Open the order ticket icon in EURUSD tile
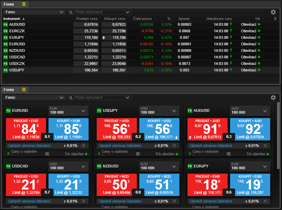This screenshot has height=210, width=282. click(x=47, y=154)
